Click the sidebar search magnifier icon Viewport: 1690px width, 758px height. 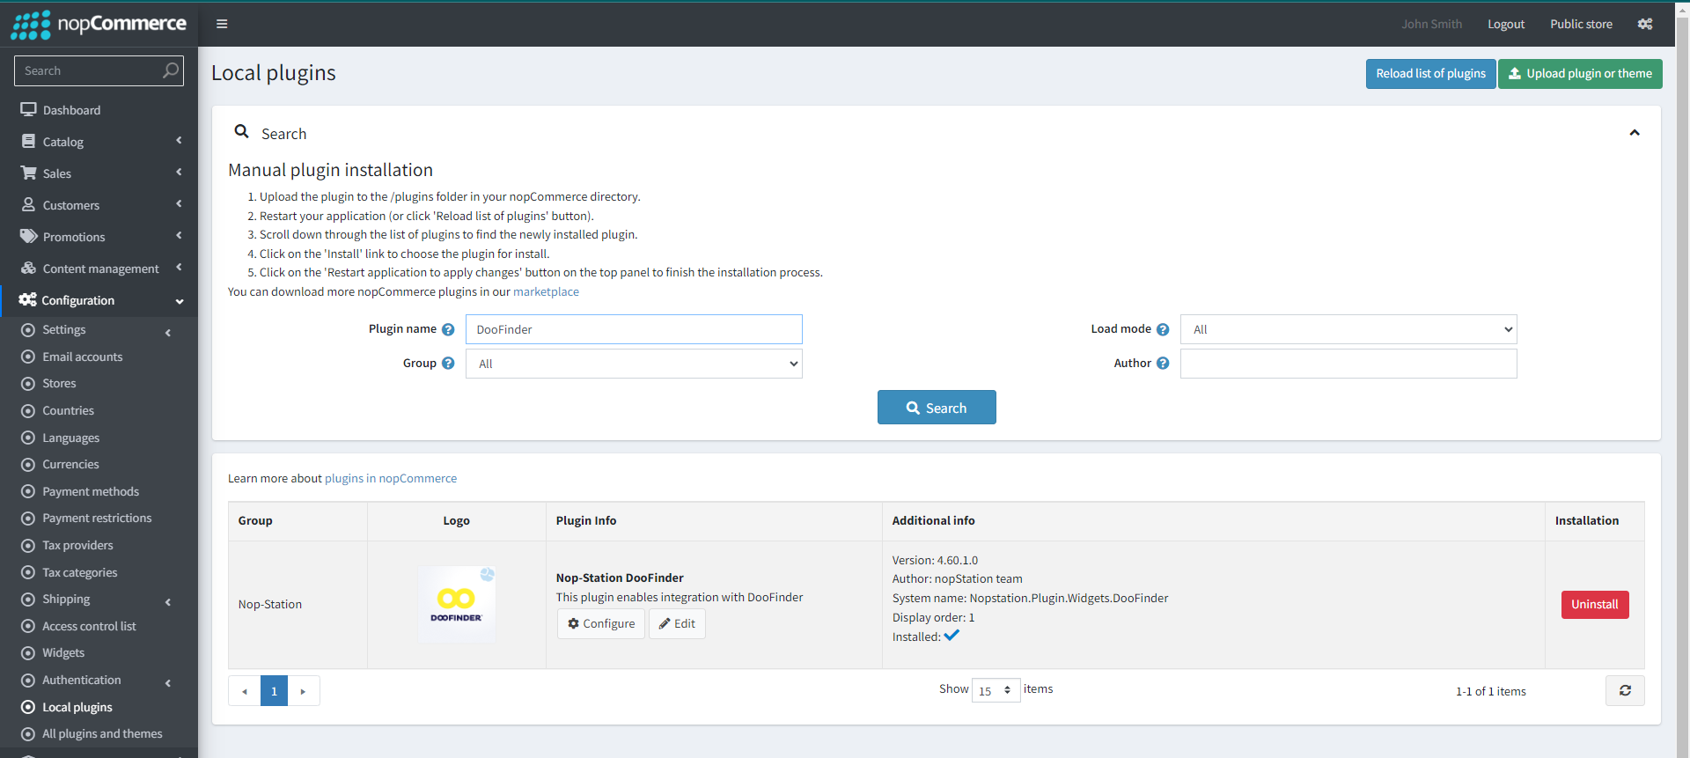171,70
